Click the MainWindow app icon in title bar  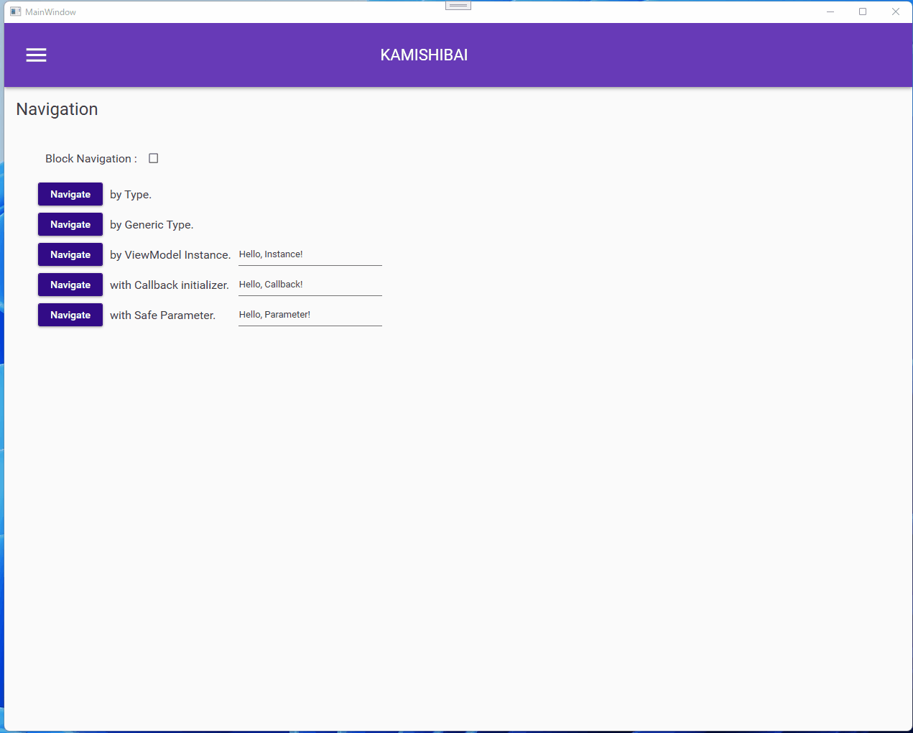pyautogui.click(x=16, y=11)
